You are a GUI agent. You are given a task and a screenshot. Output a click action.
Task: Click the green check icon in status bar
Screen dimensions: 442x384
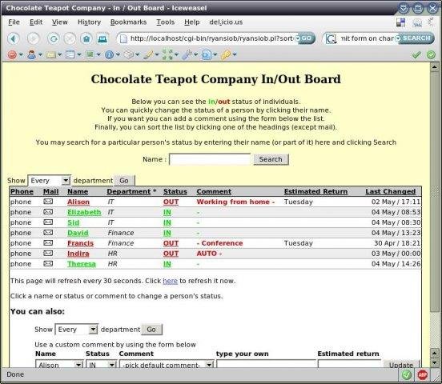click(406, 374)
